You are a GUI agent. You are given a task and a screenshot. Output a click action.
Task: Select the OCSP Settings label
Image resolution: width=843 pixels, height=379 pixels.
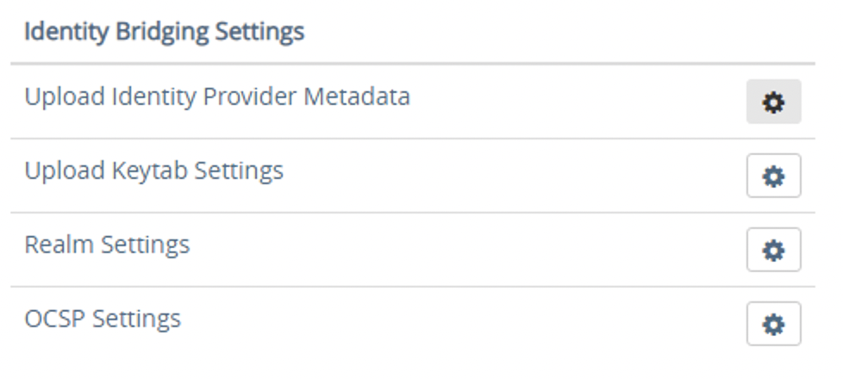(x=103, y=319)
